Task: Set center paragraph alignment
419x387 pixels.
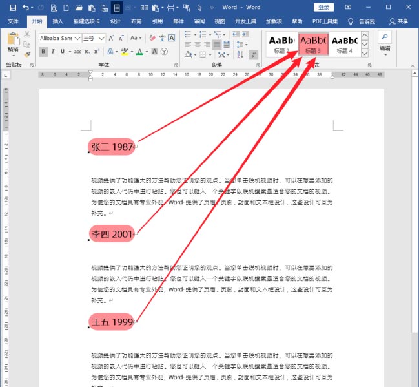Action: click(198, 45)
